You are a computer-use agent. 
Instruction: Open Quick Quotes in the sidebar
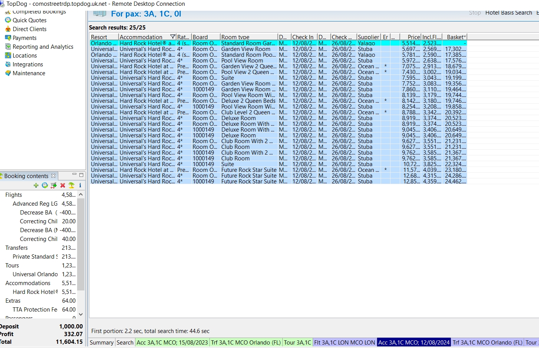30,20
